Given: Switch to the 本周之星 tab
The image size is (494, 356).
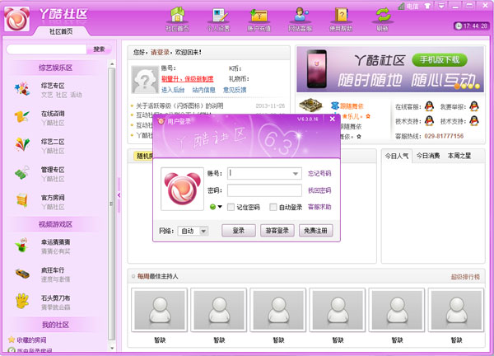Looking at the screenshot, I should [459, 156].
